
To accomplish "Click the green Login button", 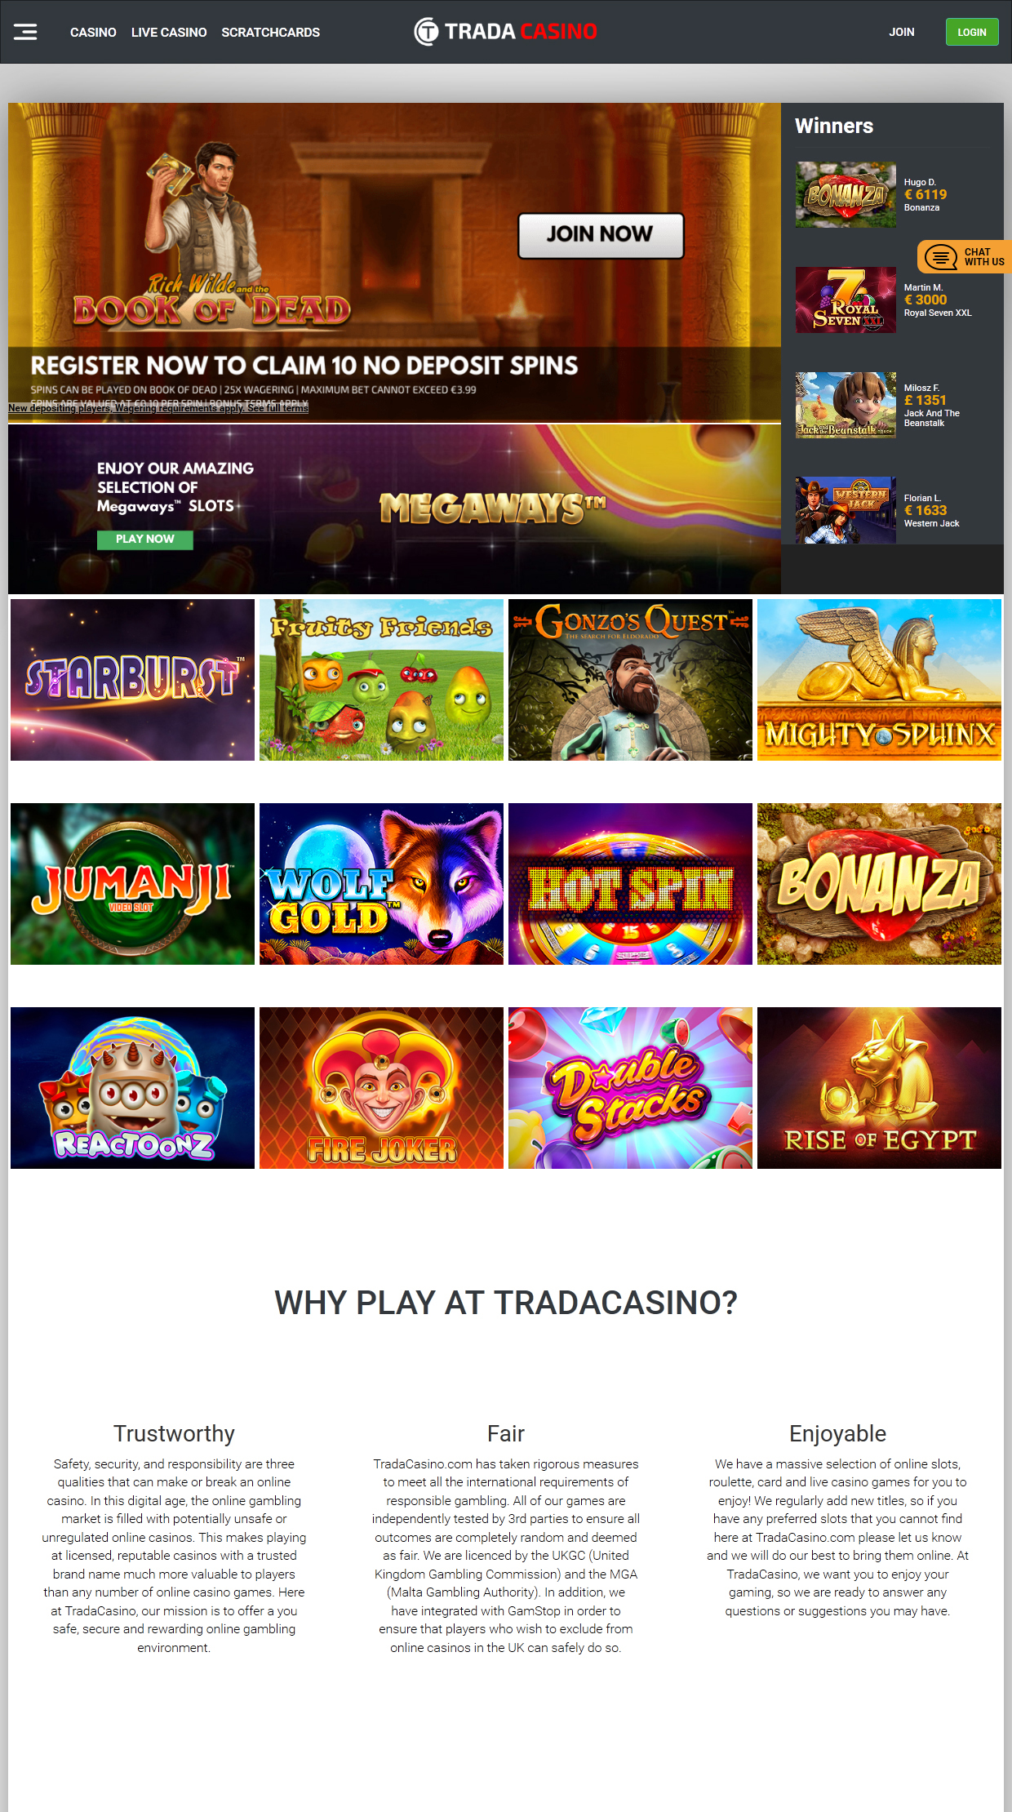I will coord(972,32).
